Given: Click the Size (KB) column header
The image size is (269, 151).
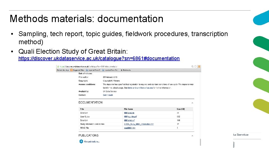Looking at the screenshot, I should (x=181, y=109).
